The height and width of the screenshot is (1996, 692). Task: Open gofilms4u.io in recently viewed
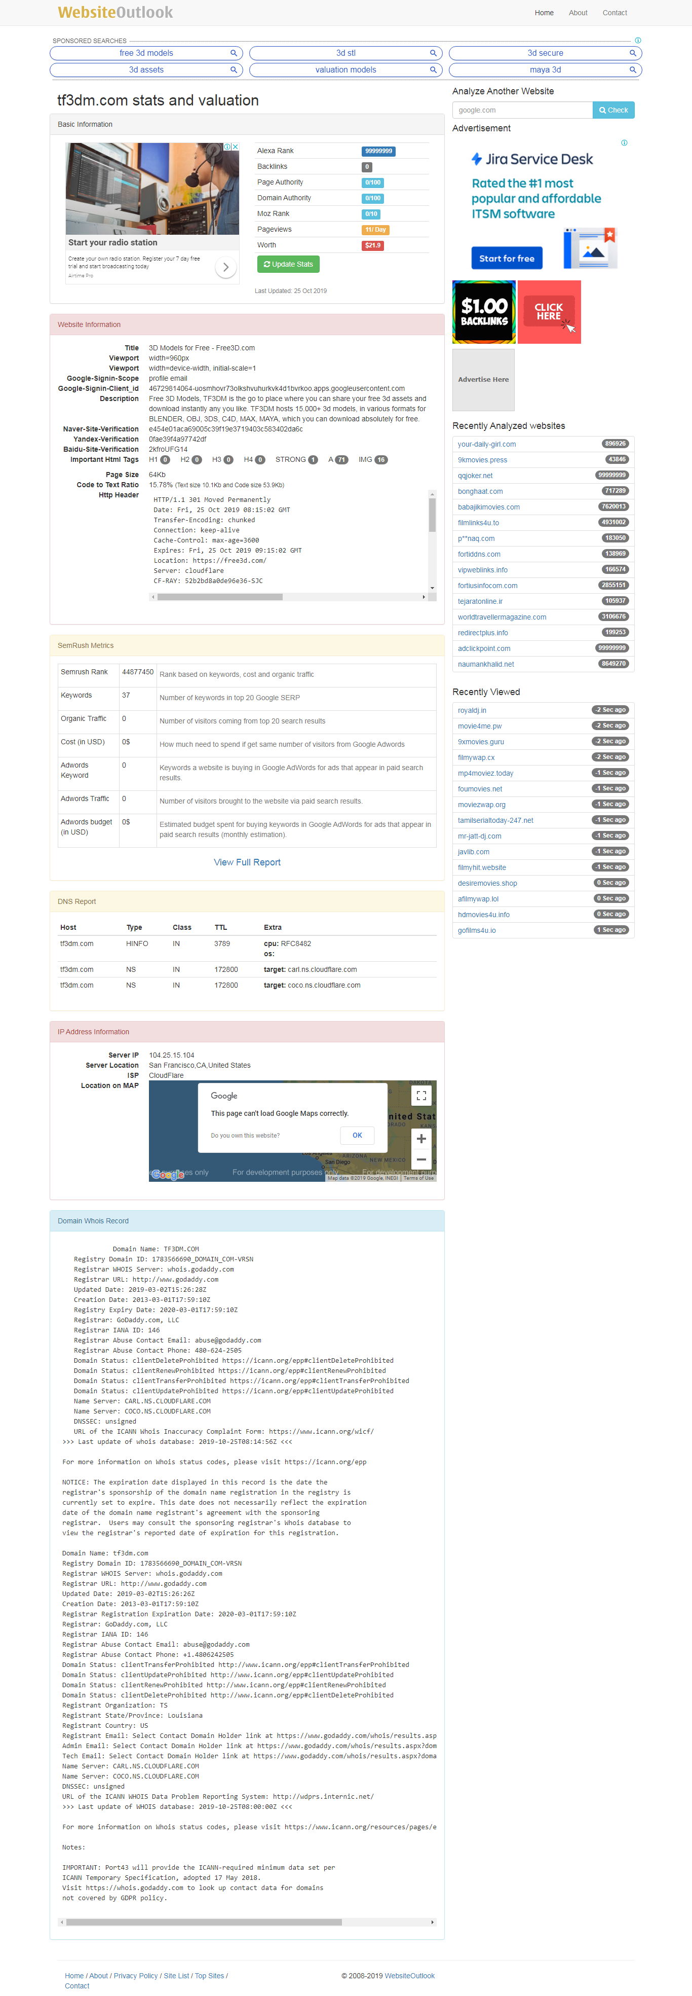pos(477,930)
